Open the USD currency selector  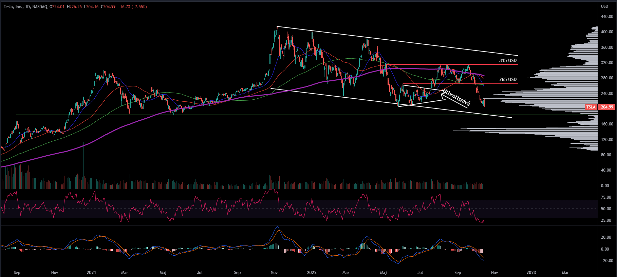click(x=604, y=6)
